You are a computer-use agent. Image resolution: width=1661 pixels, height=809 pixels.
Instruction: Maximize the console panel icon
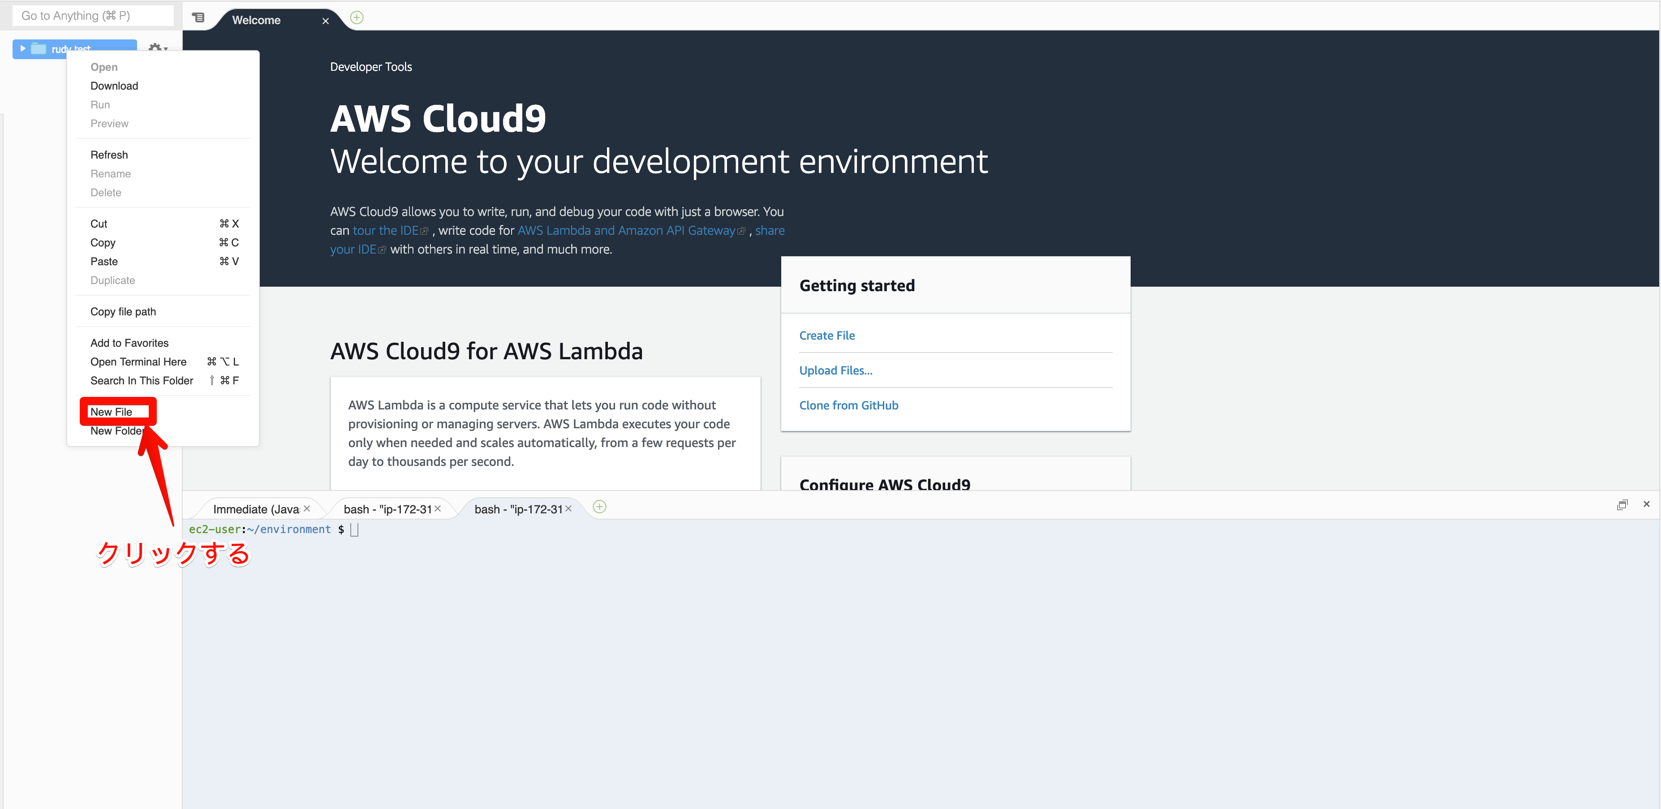1622,505
